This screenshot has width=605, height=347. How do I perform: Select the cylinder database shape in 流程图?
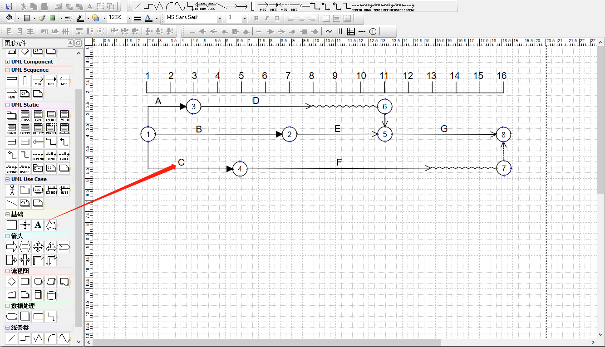point(51,295)
